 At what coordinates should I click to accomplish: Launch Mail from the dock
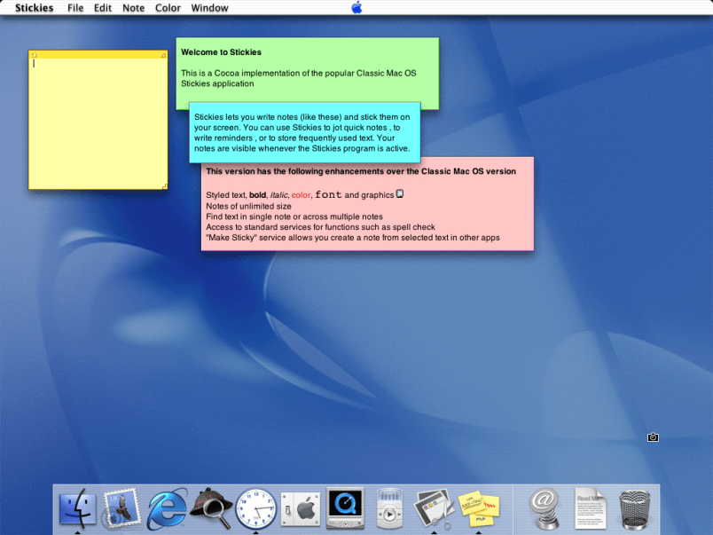(x=121, y=509)
